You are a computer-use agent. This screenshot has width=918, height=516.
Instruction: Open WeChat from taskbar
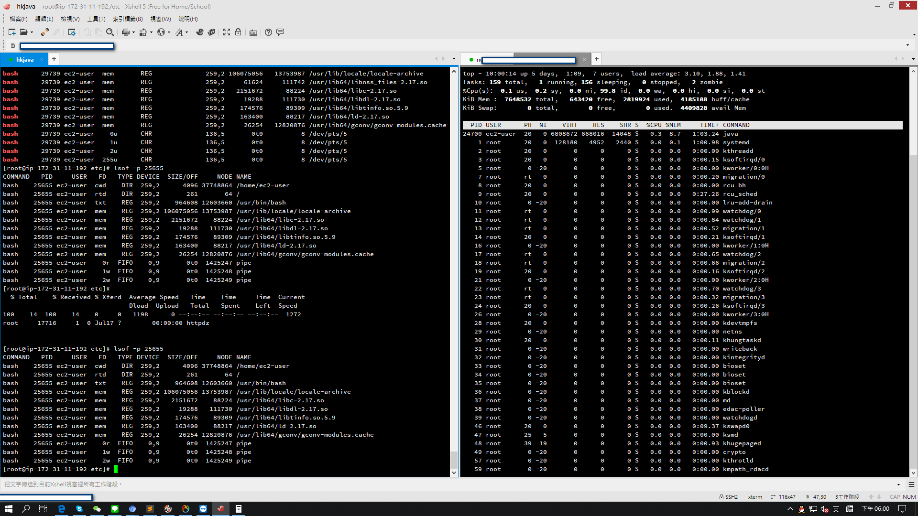(97, 509)
